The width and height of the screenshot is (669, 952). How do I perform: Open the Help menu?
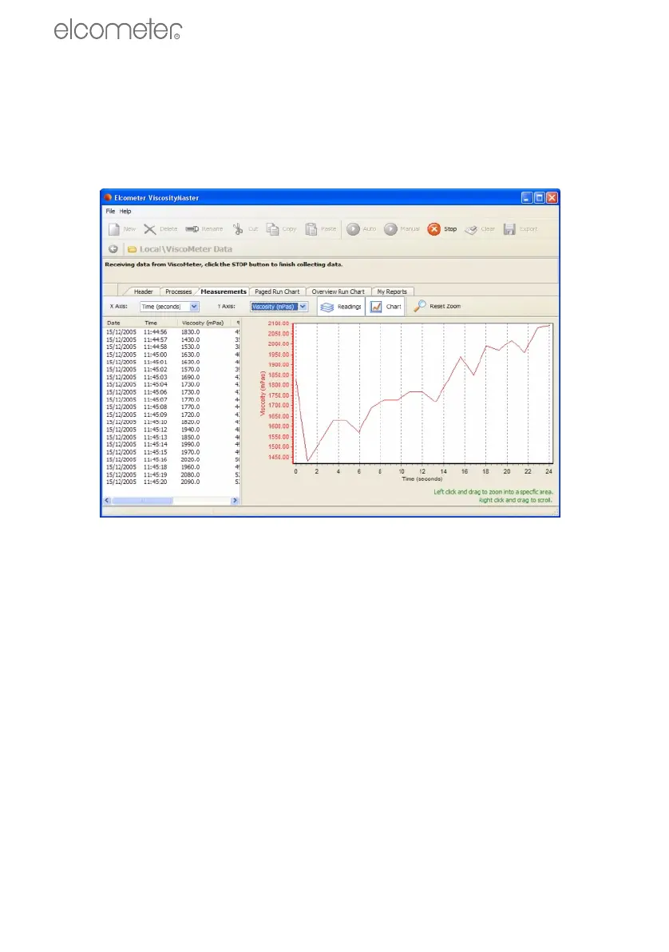click(125, 212)
